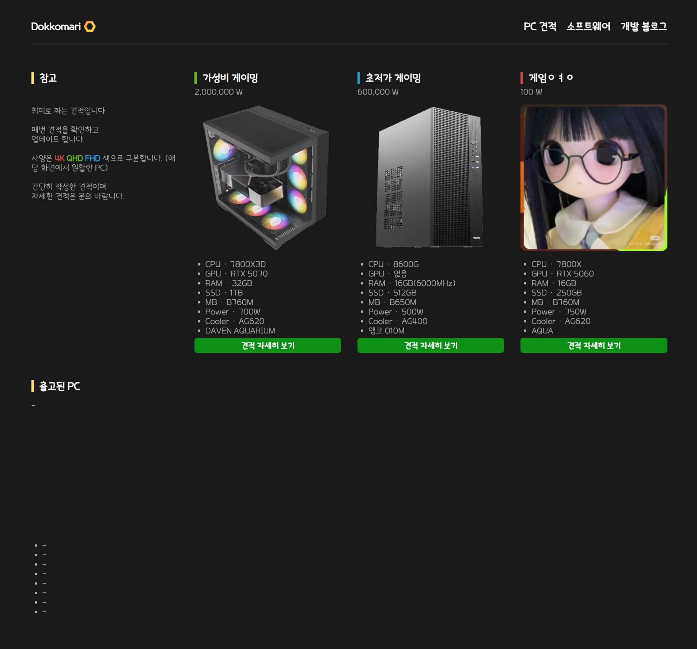Click the 참고 section heading
Image resolution: width=697 pixels, height=649 pixels.
pyautogui.click(x=48, y=78)
